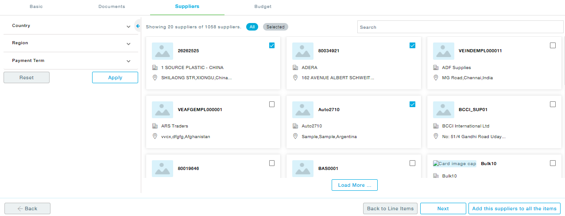
Task: Click the building icon next to ARS Traders
Action: pyautogui.click(x=155, y=126)
